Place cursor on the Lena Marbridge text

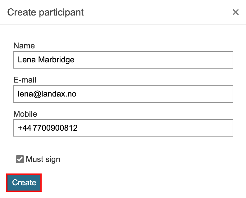coord(46,60)
